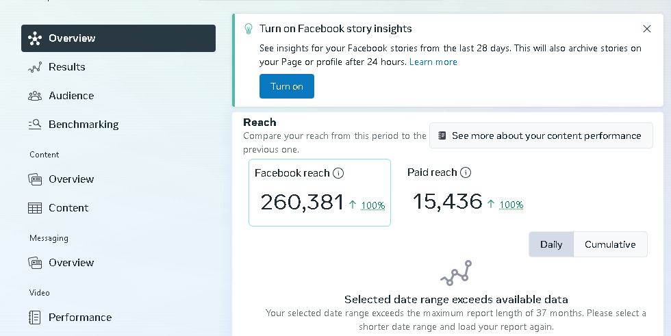Click the Facebook reach info icon

[x=338, y=173]
